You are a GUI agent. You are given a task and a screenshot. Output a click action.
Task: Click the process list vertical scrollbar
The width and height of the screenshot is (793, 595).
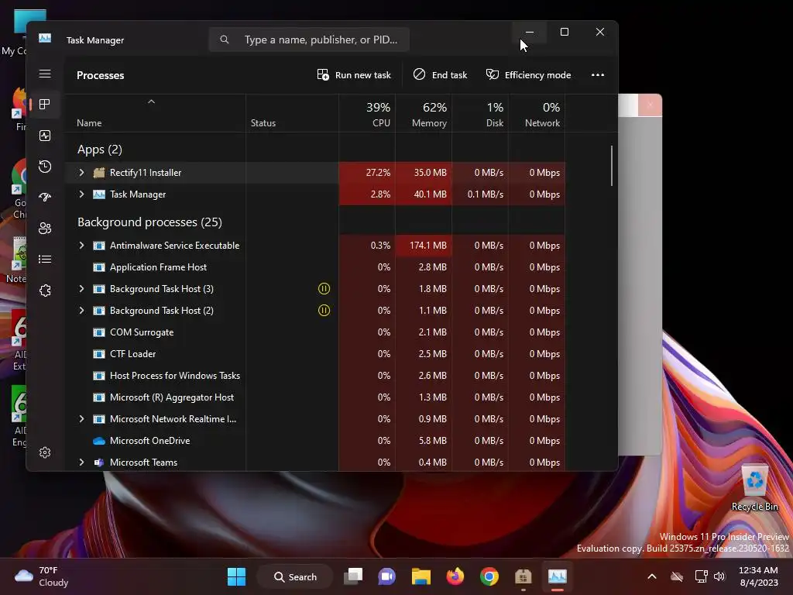pos(612,166)
